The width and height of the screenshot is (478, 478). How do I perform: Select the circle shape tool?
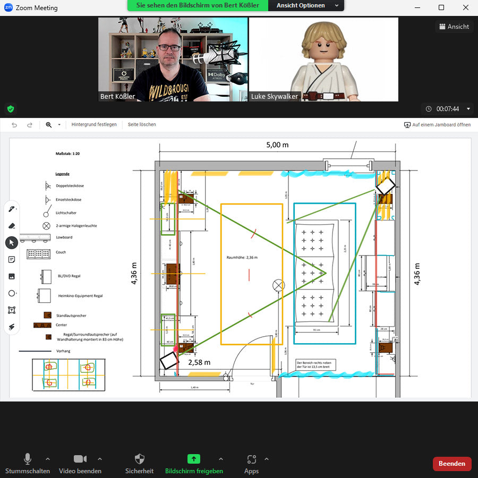(12, 293)
